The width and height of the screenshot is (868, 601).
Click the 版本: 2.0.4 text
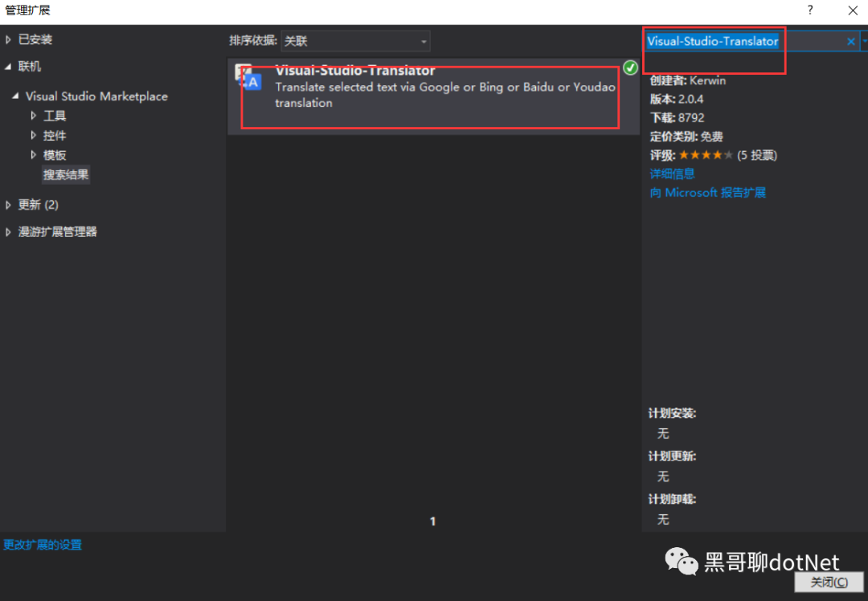(677, 100)
